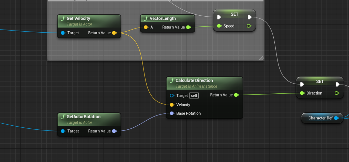
Task: Click Calculate Direction Return Value output pin
Action: (x=236, y=95)
